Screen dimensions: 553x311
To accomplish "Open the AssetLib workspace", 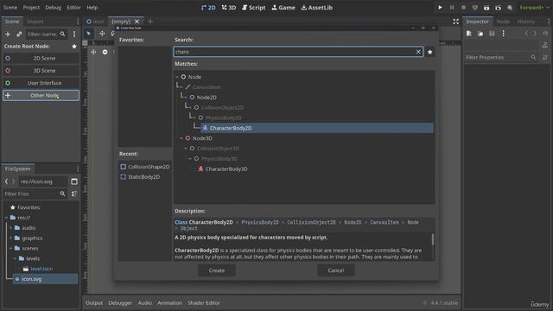I will point(317,8).
